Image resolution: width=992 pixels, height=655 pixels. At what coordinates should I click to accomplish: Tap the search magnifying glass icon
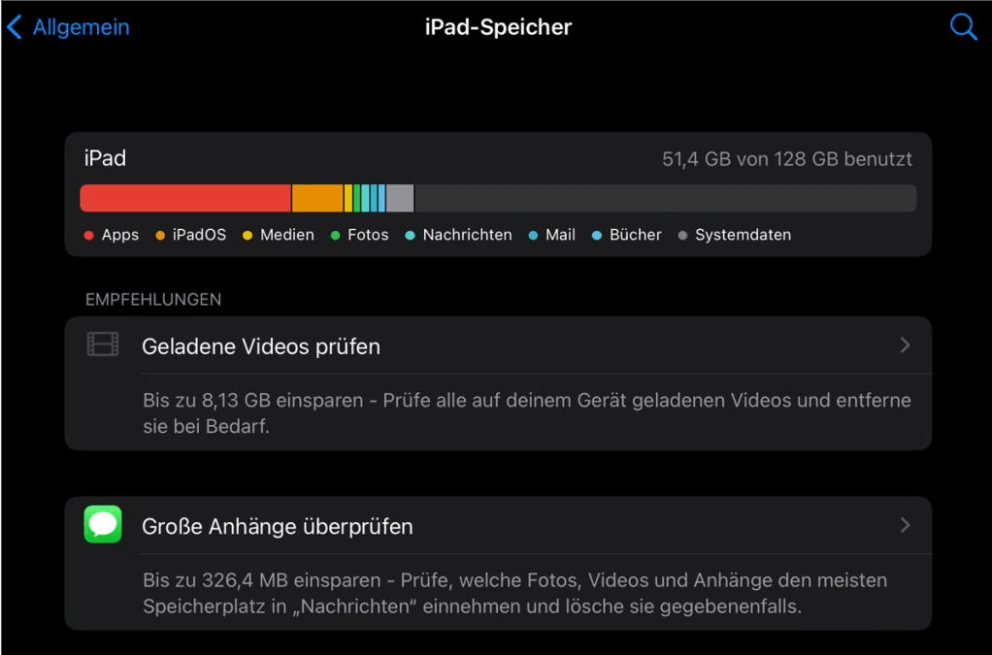click(x=963, y=27)
